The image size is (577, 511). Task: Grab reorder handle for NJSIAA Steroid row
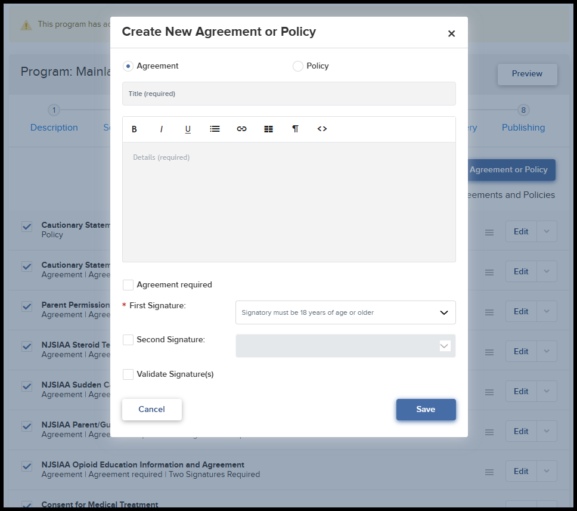489,352
